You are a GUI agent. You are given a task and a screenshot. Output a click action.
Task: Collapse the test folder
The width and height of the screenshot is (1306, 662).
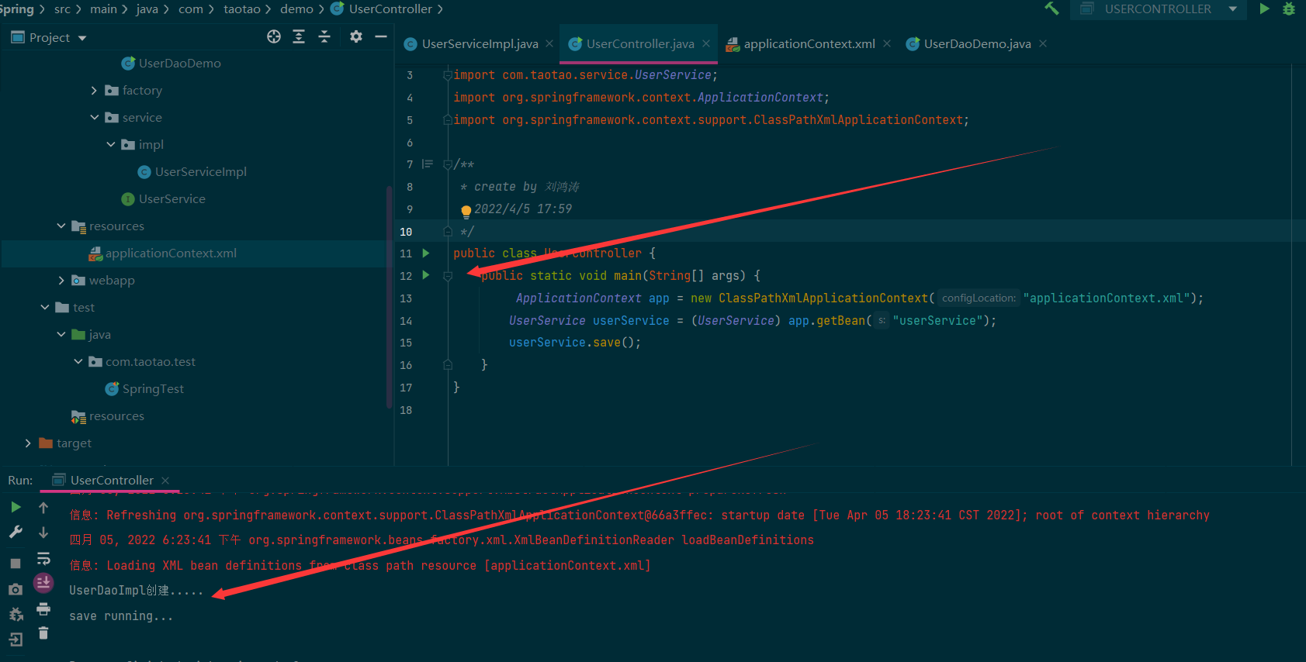point(45,308)
